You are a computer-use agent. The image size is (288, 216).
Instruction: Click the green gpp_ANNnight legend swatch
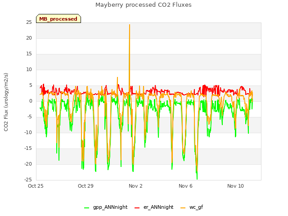coord(86,208)
